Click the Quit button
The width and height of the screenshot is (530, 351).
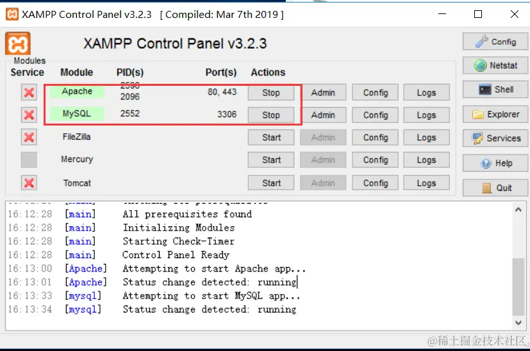click(495, 188)
